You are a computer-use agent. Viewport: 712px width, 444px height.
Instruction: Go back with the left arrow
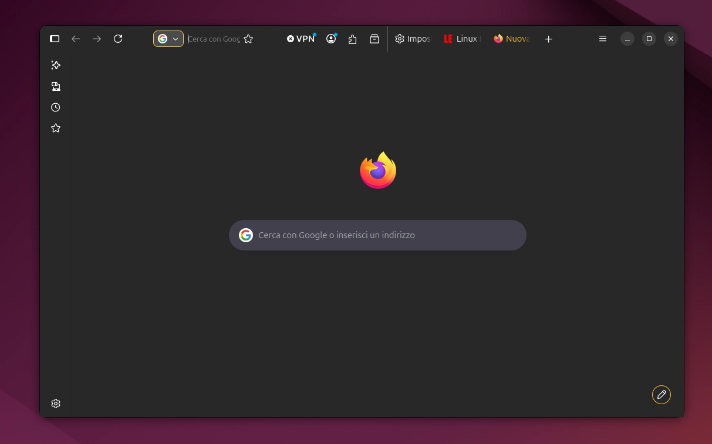click(x=76, y=39)
